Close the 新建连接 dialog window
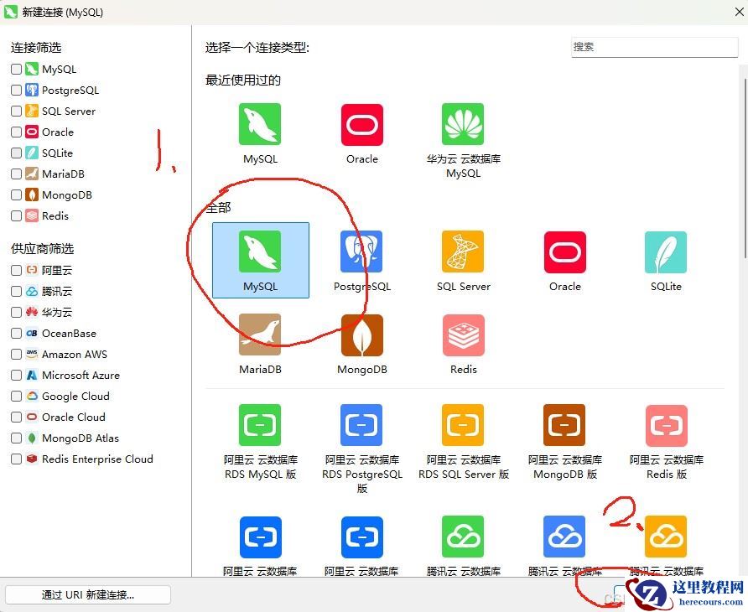The image size is (748, 612). click(x=739, y=12)
